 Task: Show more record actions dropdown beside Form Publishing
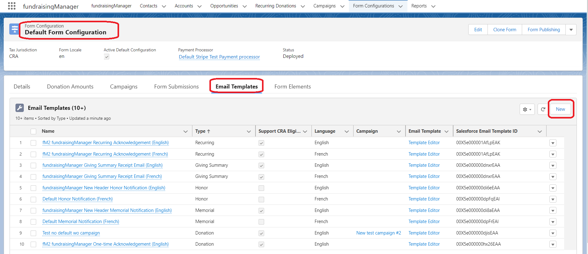point(571,30)
